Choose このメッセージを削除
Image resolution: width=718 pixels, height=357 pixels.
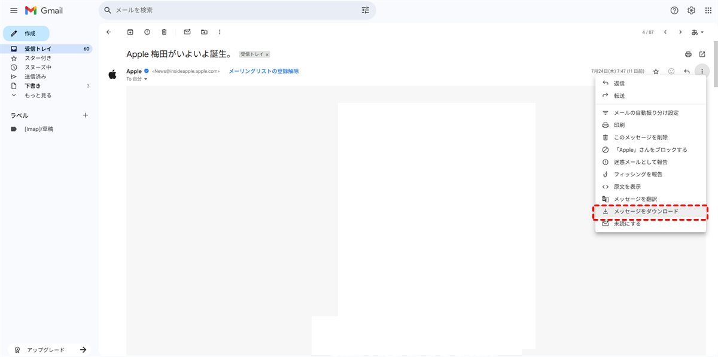point(650,138)
